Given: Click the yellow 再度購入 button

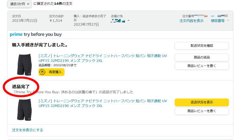Looking at the screenshot, I should point(52,72).
